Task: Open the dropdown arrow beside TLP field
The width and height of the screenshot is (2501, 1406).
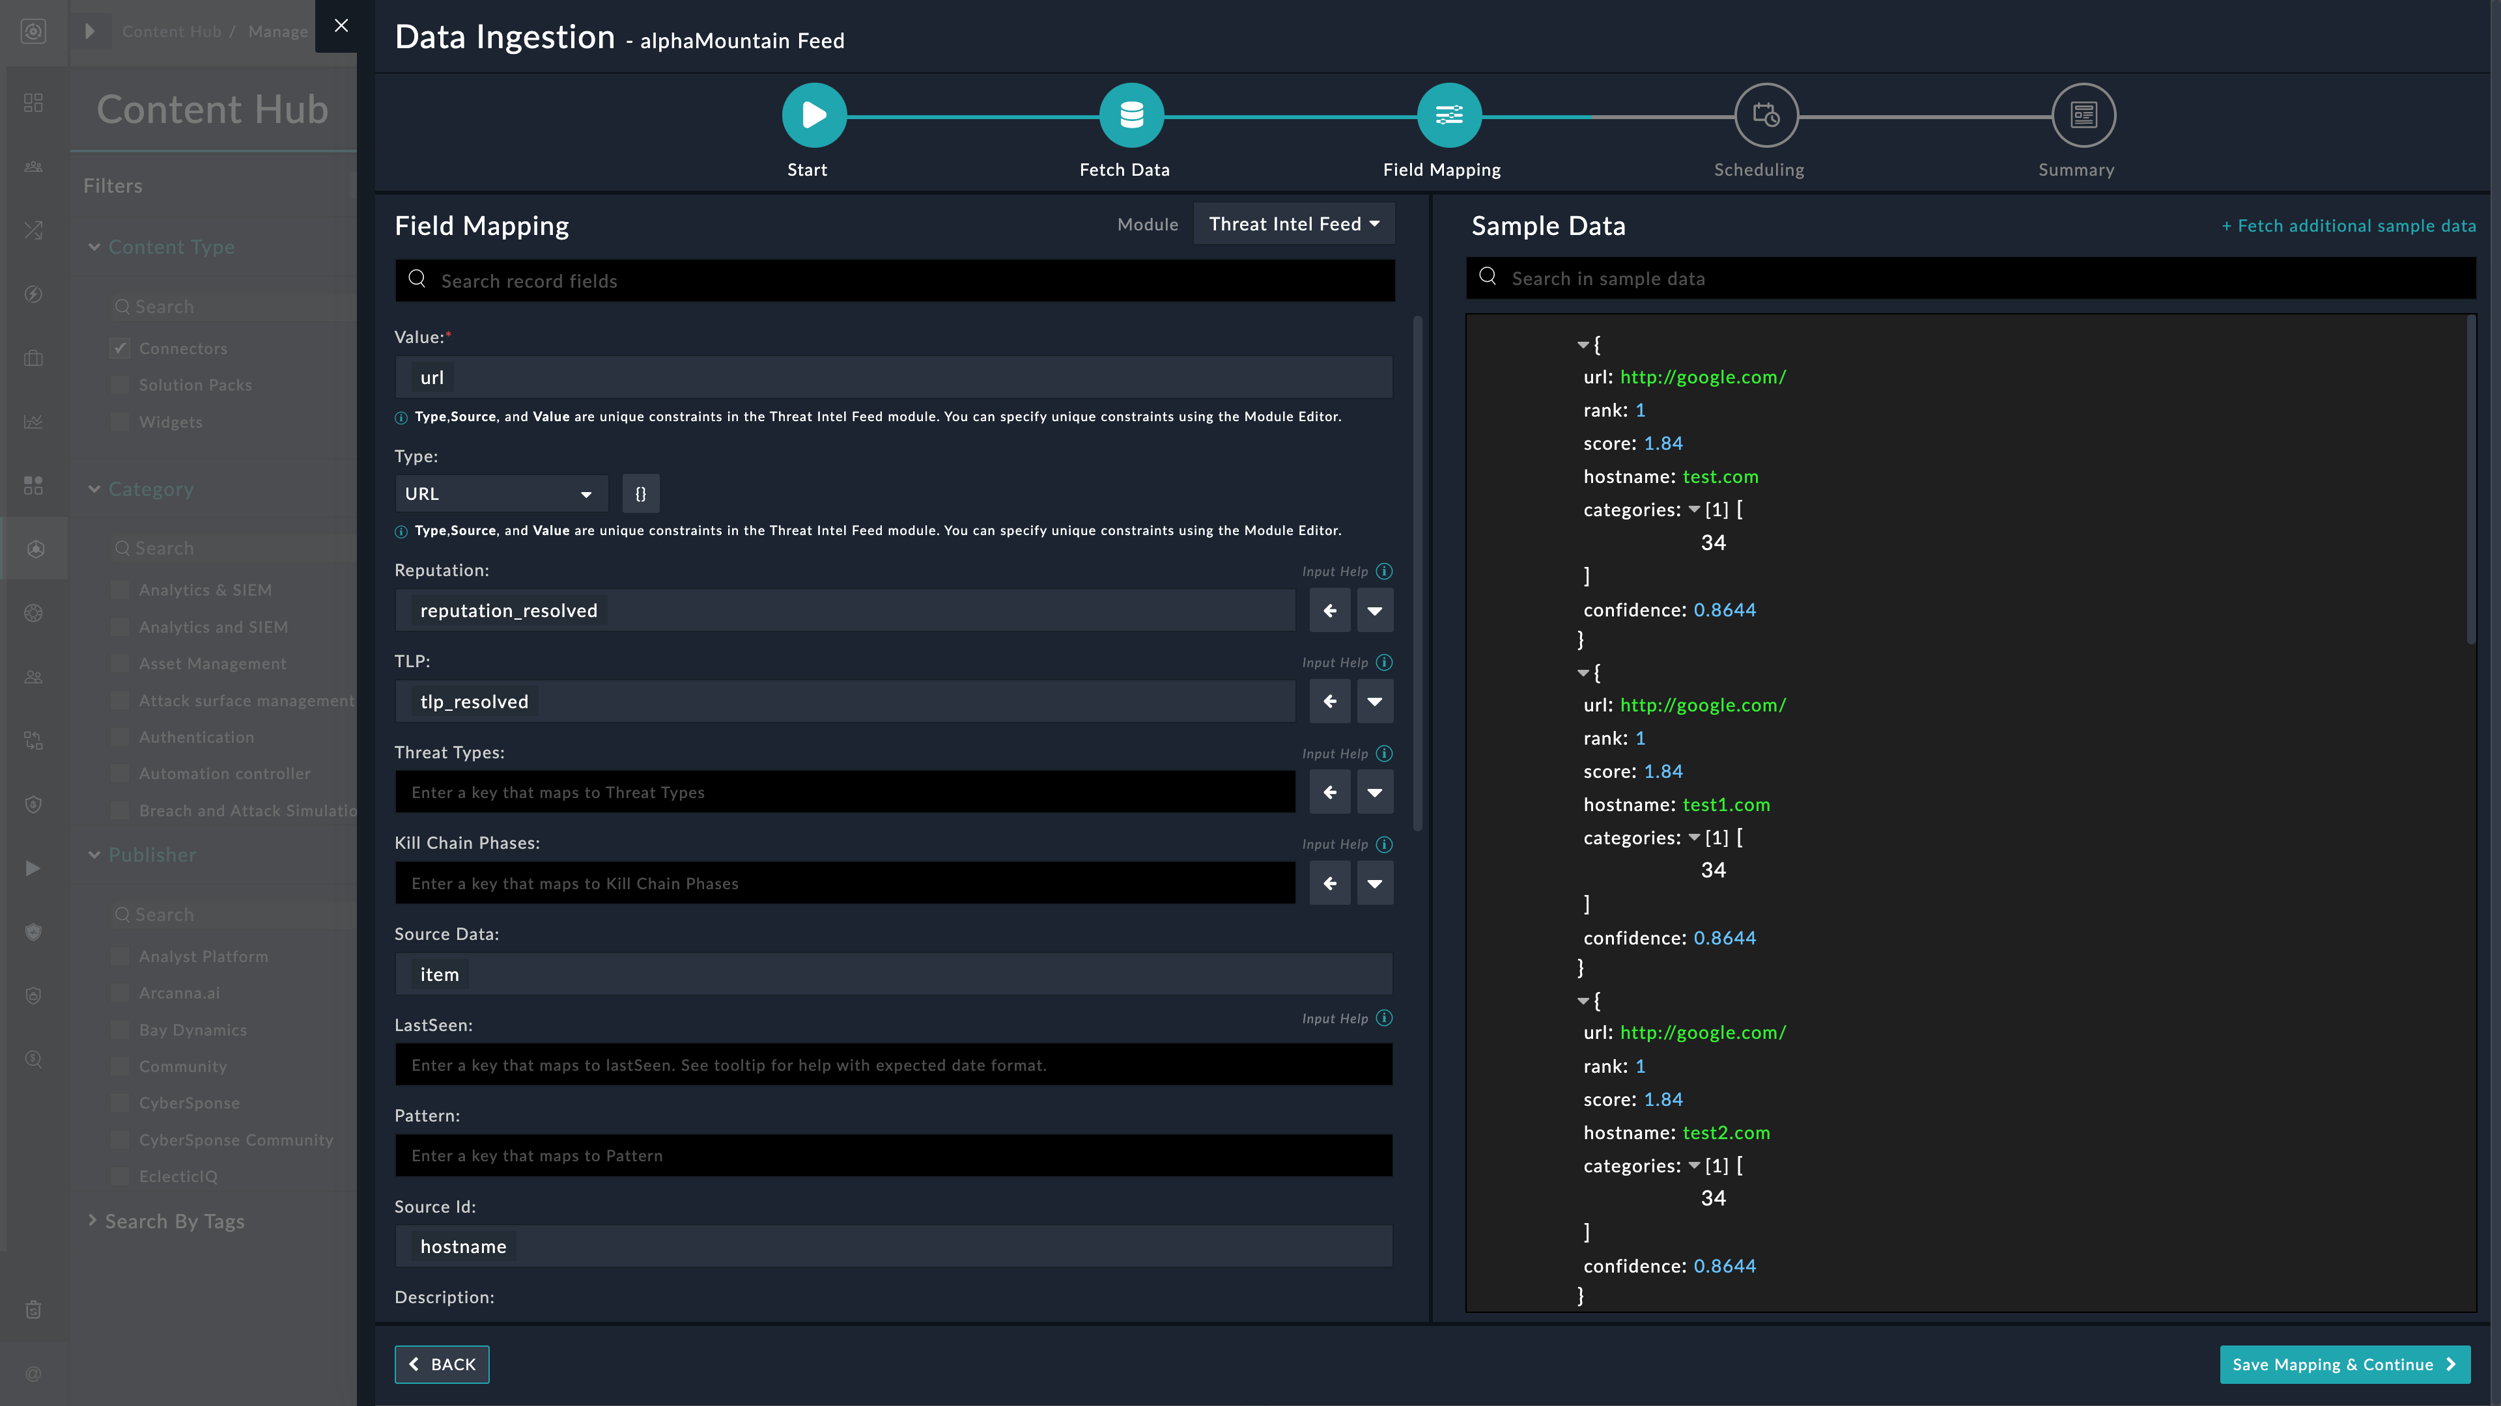Action: pyautogui.click(x=1375, y=702)
